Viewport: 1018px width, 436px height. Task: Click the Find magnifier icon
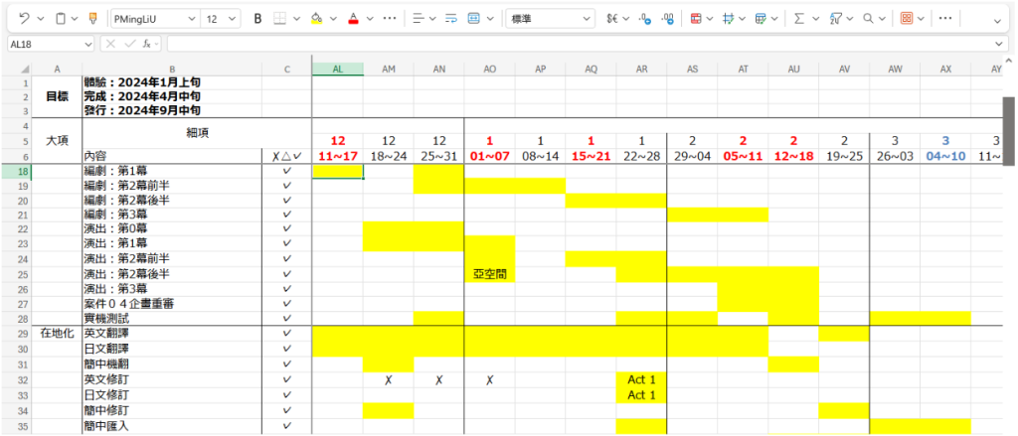click(868, 18)
